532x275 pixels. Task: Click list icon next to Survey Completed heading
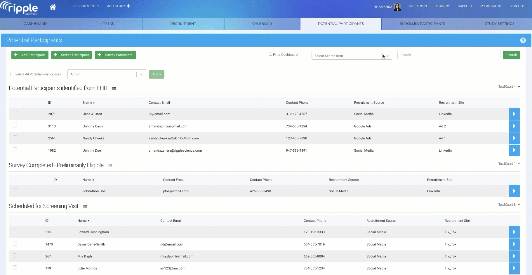[x=110, y=166]
